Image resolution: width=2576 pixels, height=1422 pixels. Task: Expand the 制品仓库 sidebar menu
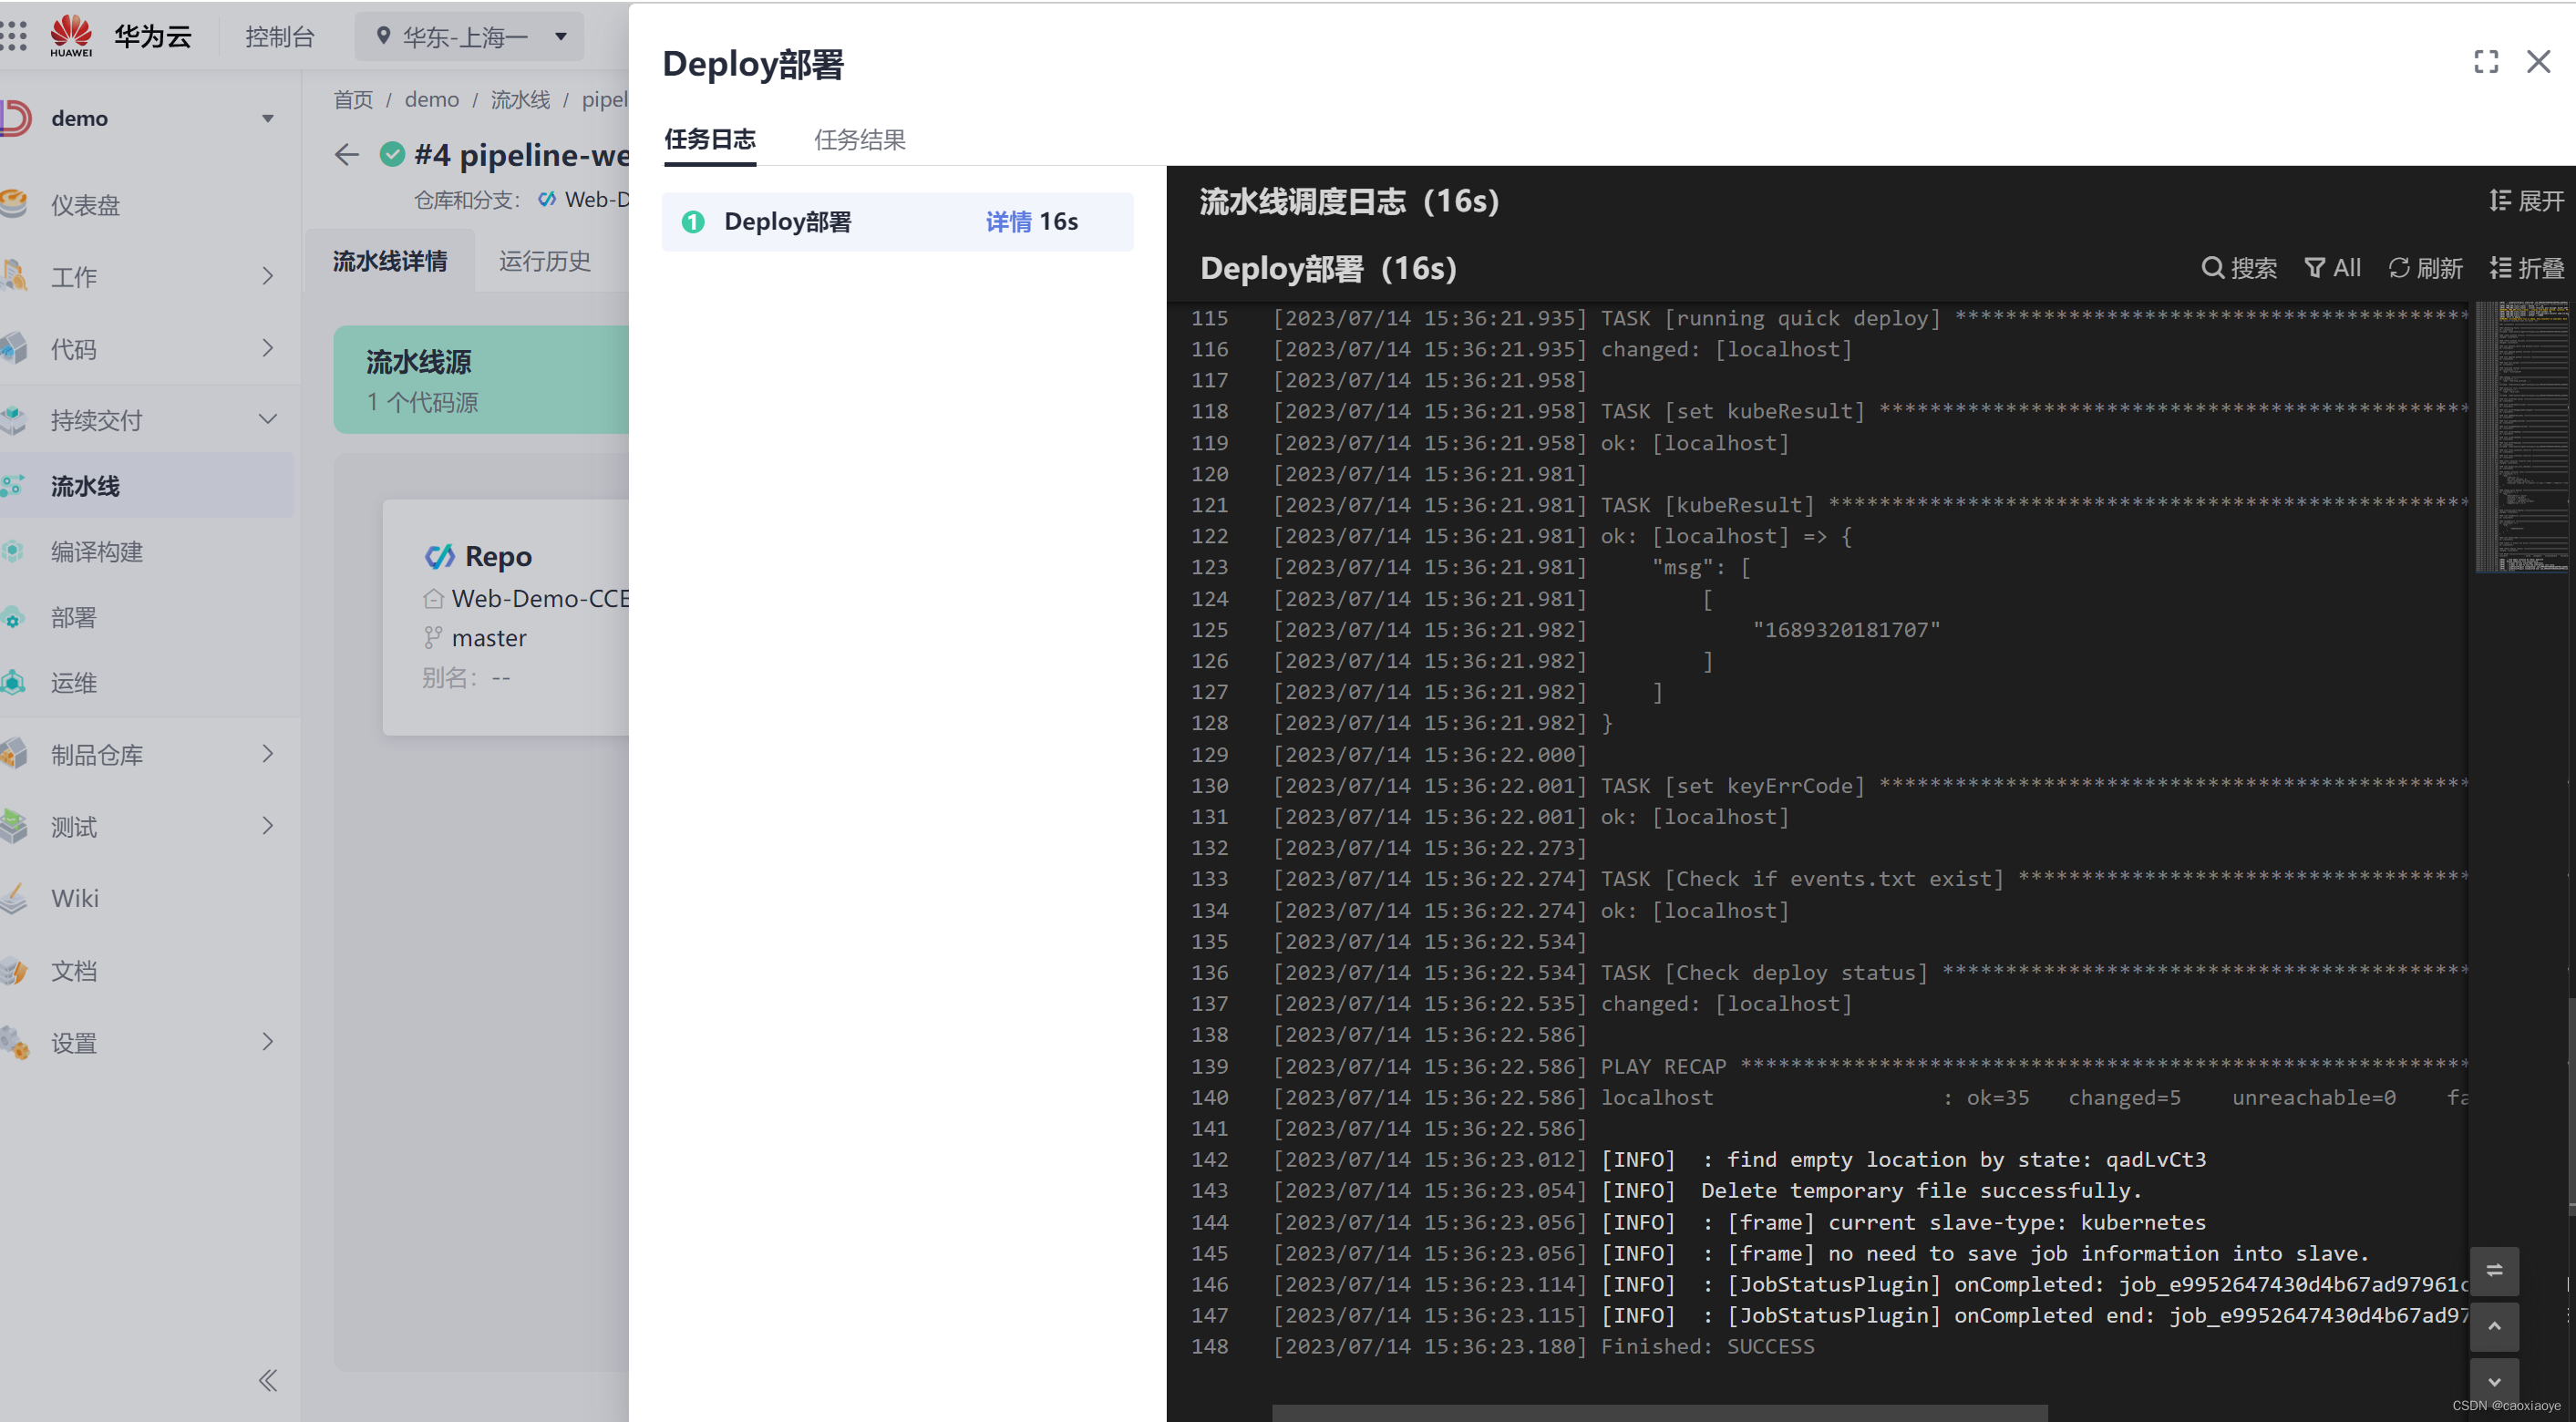click(267, 754)
